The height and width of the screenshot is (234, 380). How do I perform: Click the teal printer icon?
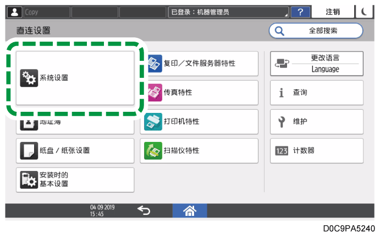click(x=153, y=122)
